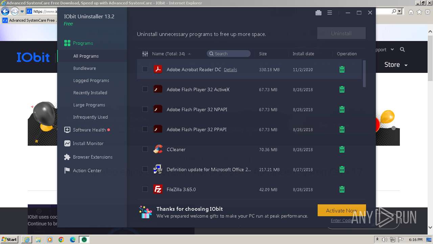Click the program Search field
Screen dimensions: 433x244
pyautogui.click(x=229, y=54)
